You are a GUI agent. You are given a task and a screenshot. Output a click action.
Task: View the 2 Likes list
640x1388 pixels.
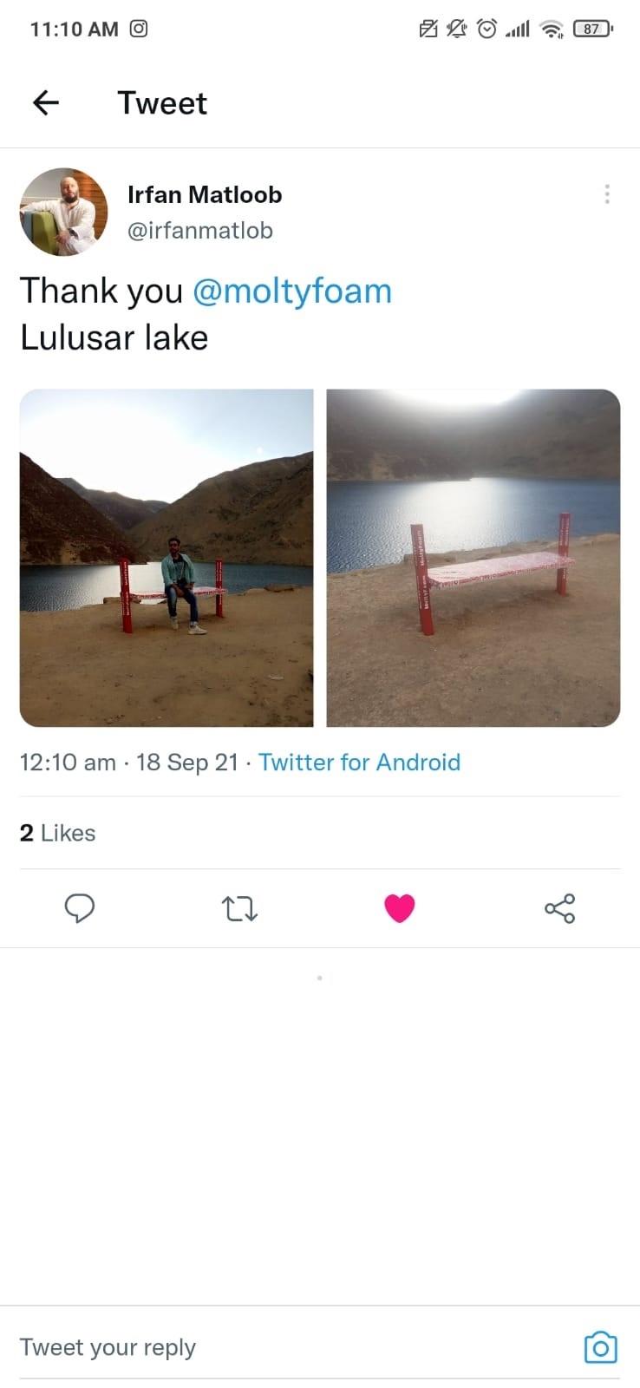click(57, 833)
